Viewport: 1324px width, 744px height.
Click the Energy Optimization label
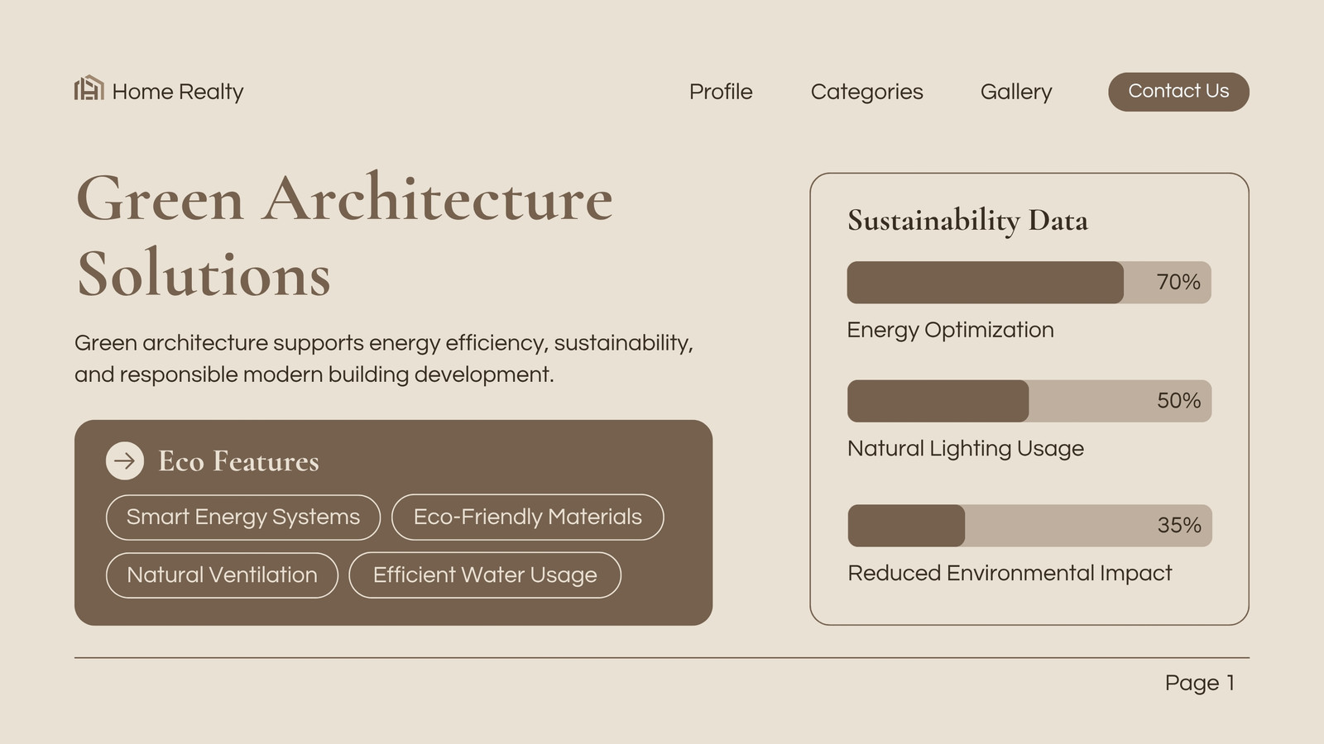coord(950,330)
